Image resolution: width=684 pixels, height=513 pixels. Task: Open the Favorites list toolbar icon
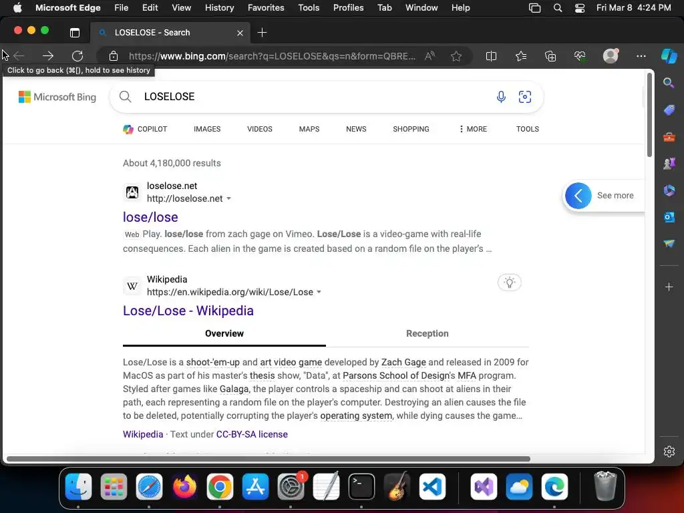tap(521, 56)
